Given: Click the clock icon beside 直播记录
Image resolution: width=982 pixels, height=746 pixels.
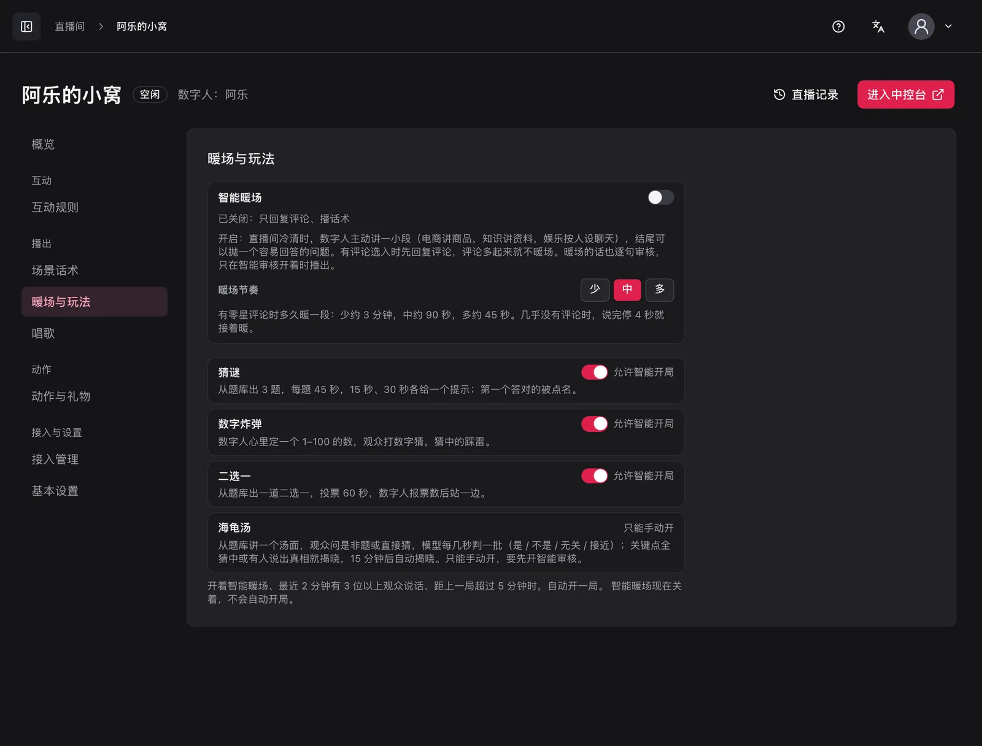Looking at the screenshot, I should [779, 94].
